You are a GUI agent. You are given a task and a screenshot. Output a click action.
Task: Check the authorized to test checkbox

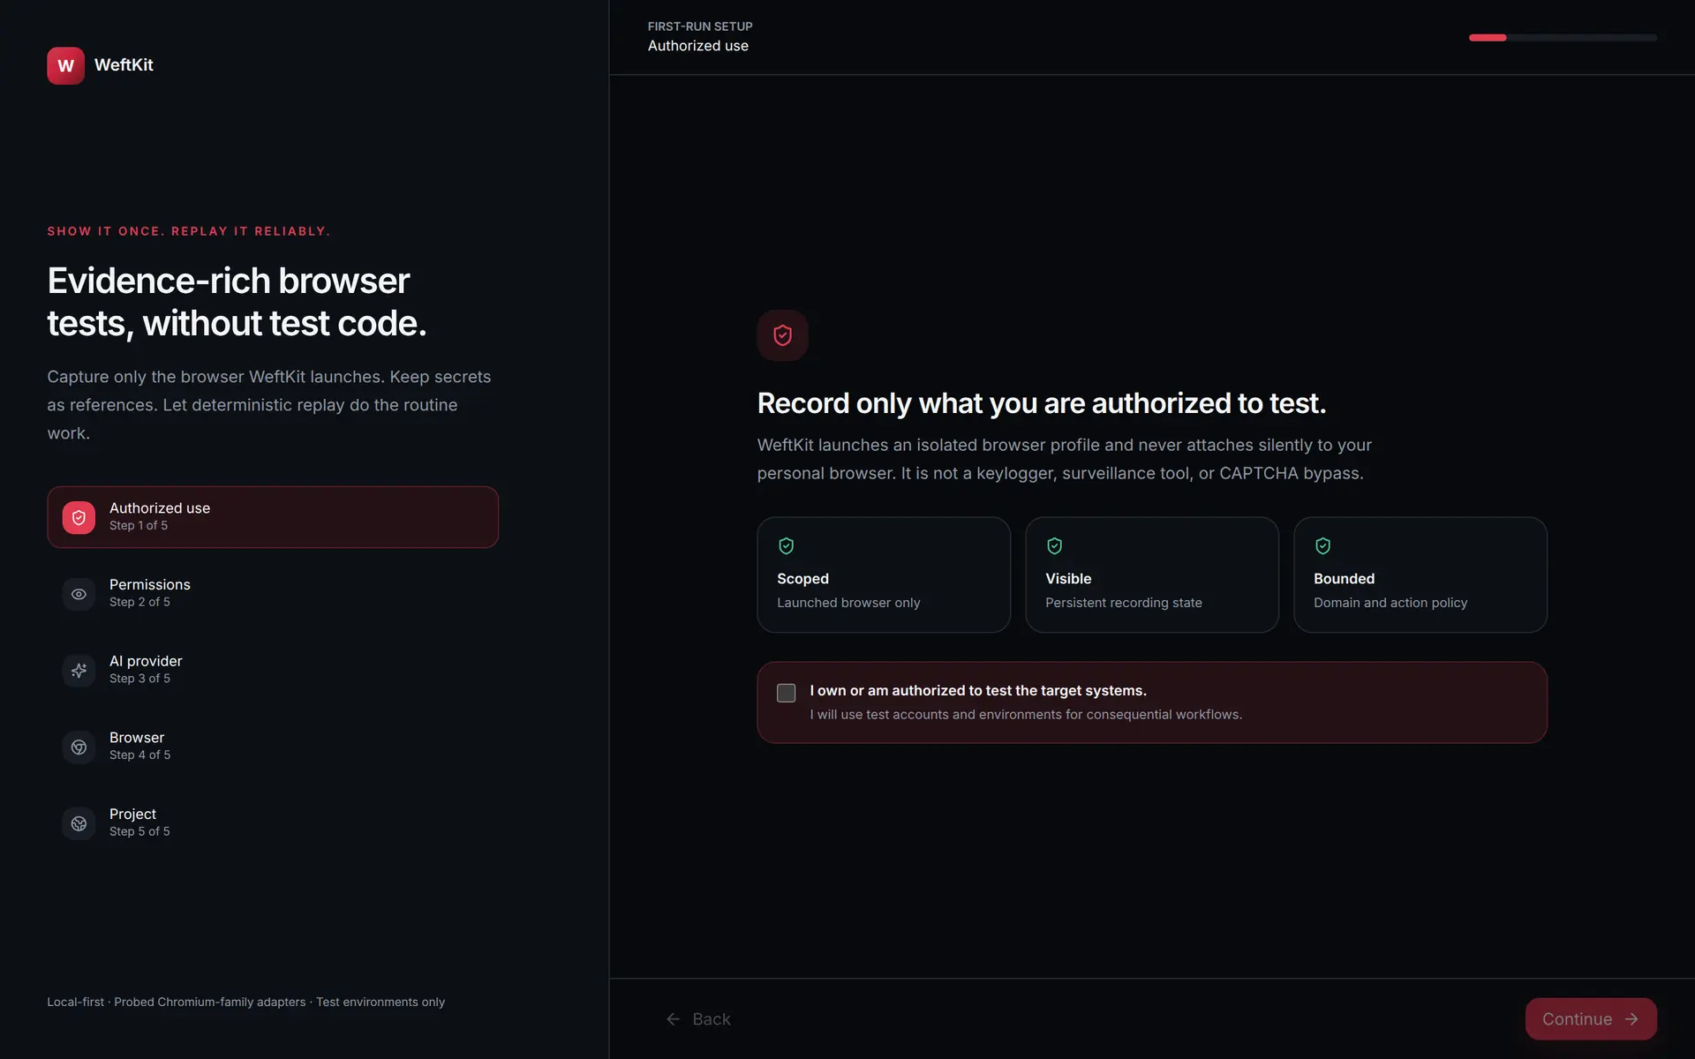(x=786, y=693)
